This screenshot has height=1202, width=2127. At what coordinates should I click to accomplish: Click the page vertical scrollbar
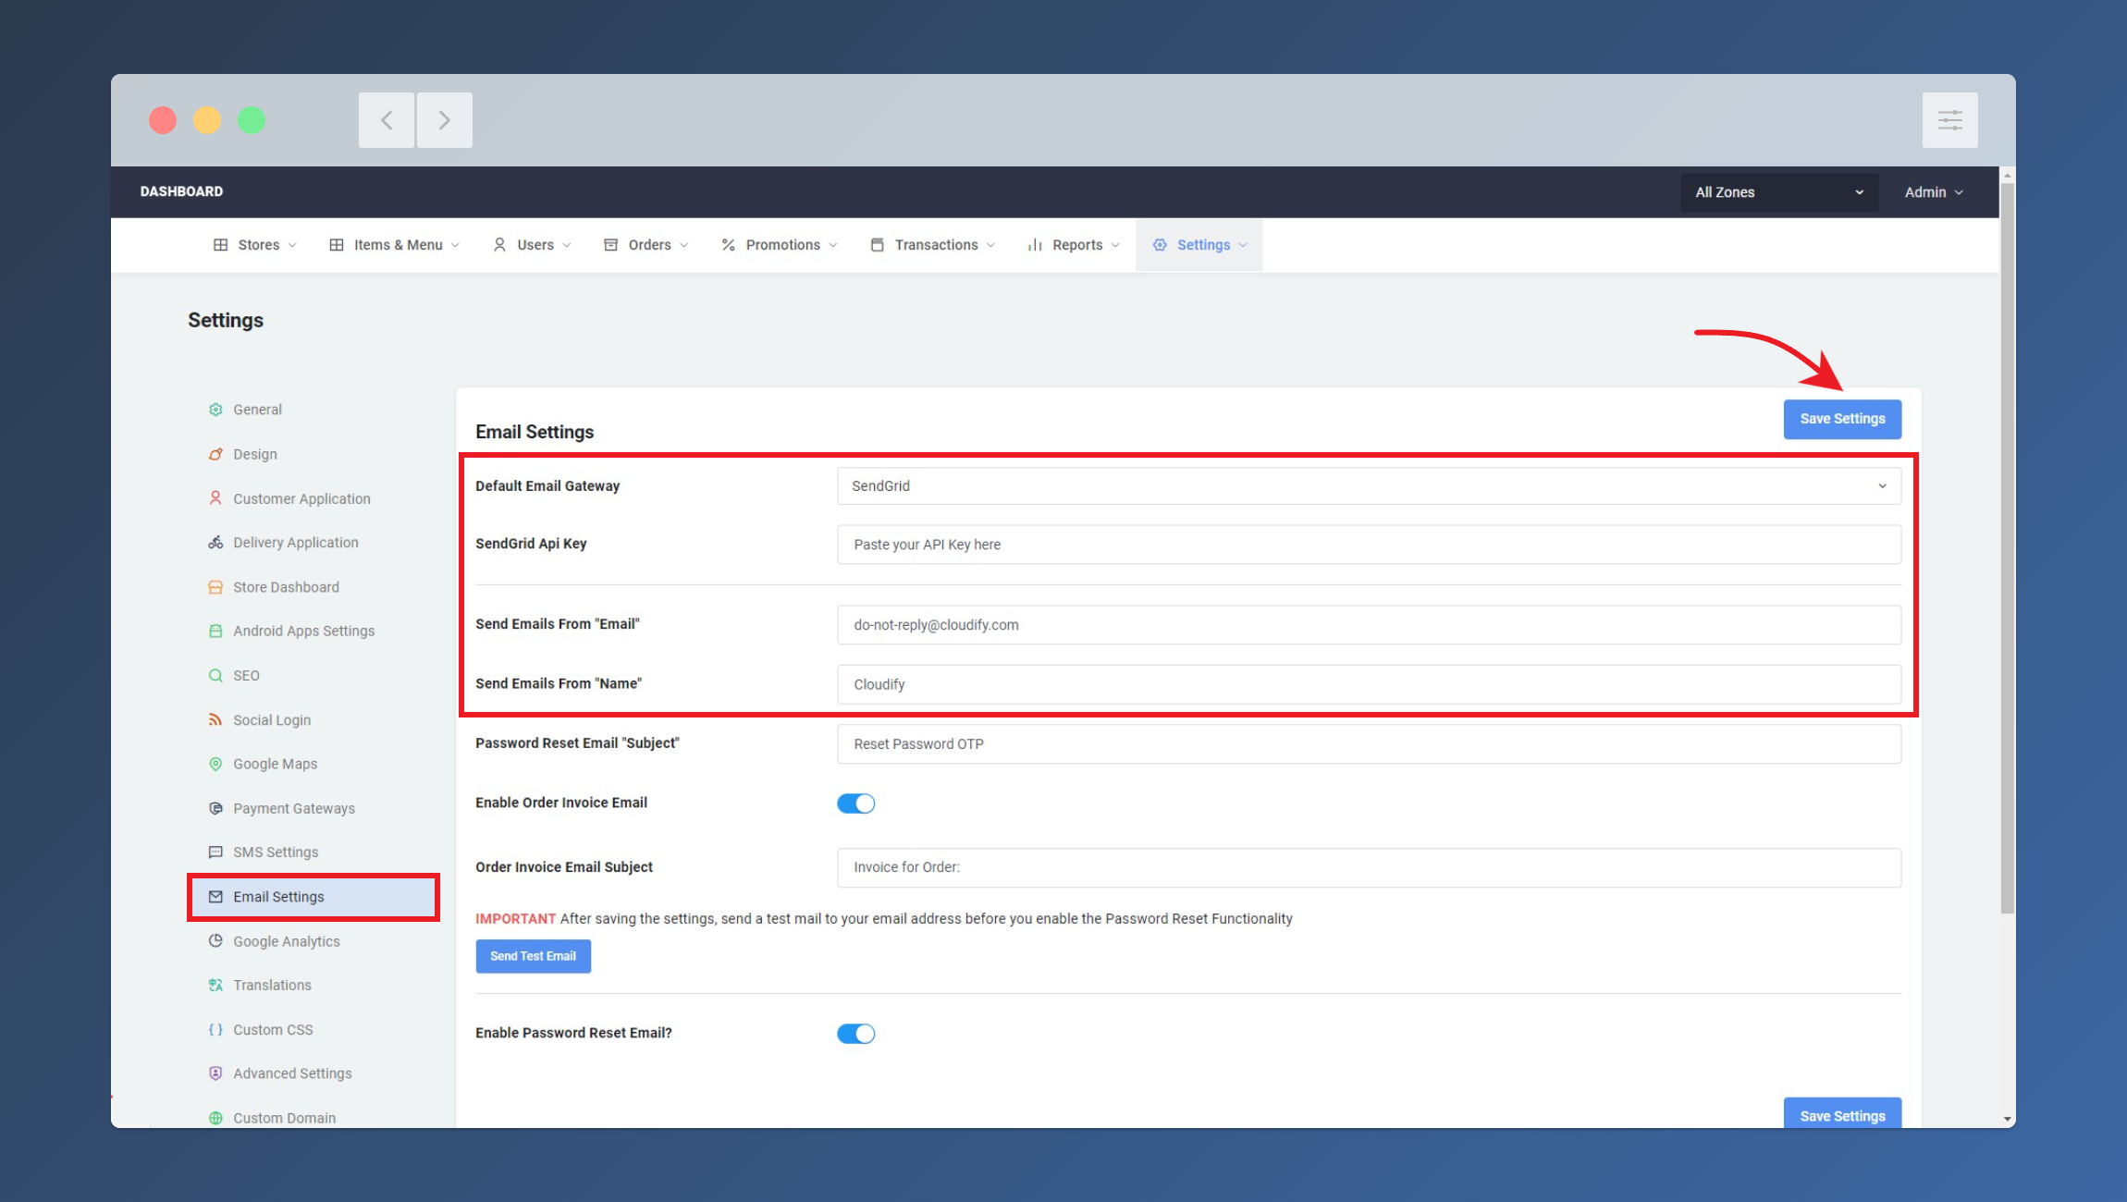coord(2007,547)
